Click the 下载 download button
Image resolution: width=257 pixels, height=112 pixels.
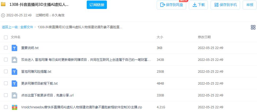[198, 5]
